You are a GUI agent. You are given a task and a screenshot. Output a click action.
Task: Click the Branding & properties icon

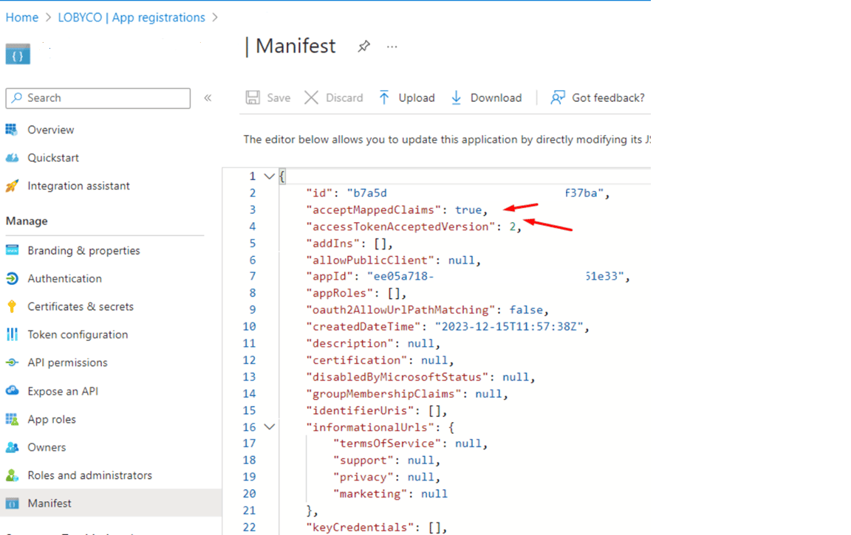point(11,250)
